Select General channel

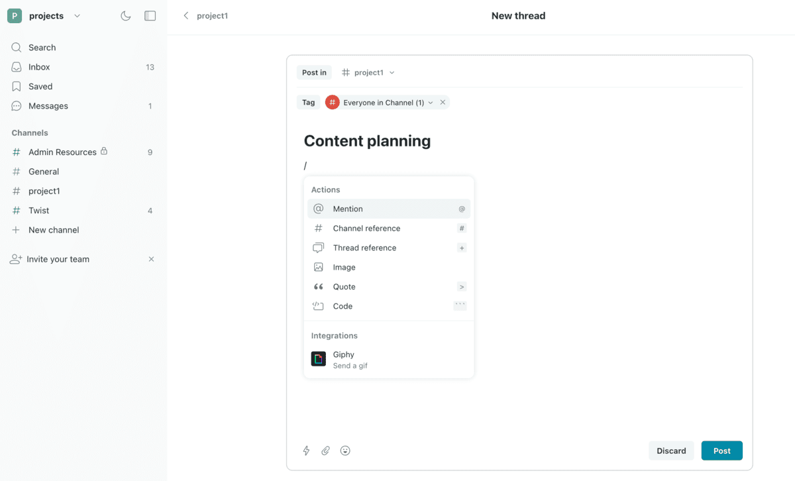(x=83, y=172)
